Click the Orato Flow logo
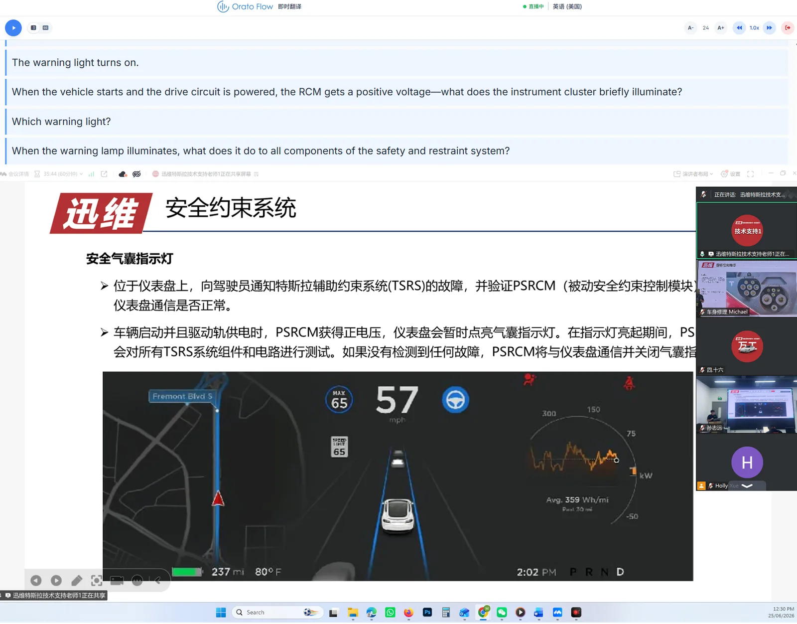This screenshot has width=797, height=624. pyautogui.click(x=245, y=6)
